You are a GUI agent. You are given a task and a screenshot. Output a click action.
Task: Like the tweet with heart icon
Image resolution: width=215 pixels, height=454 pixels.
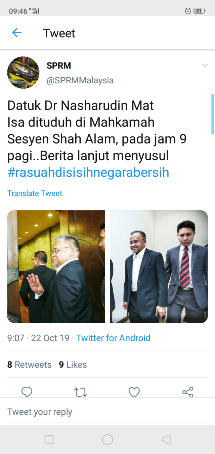(134, 392)
